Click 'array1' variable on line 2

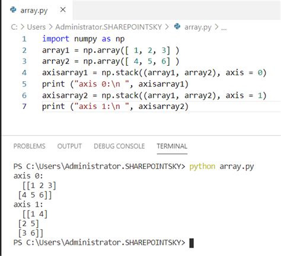(56, 50)
